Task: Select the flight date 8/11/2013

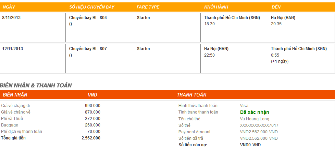Action: [x=11, y=18]
